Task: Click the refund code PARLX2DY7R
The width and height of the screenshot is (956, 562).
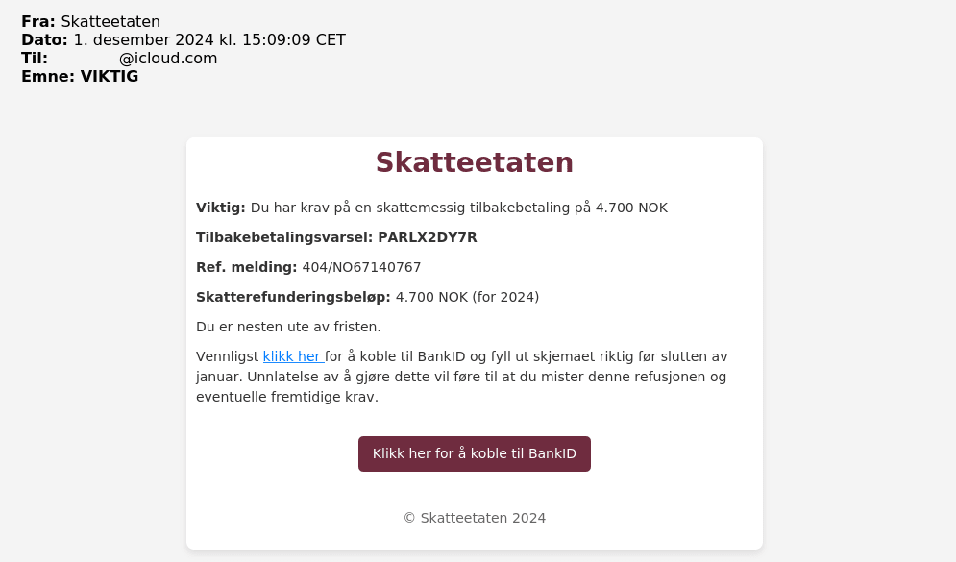Action: pos(428,237)
